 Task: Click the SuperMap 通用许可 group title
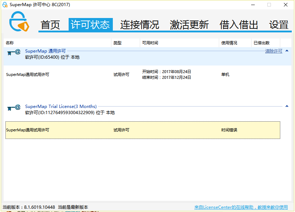pyautogui.click(x=45, y=51)
